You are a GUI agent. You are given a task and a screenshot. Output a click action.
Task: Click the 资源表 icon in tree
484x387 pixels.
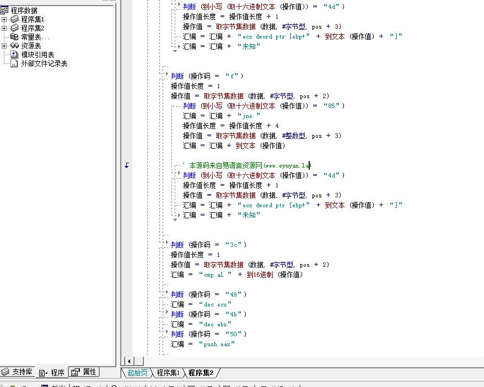tap(15, 46)
